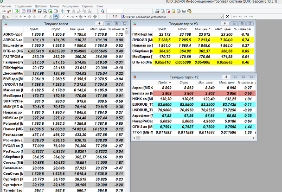Image resolution: width=282 pixels, height=192 pixels.
Task: Open the Создать окно menu
Action: [x=23, y=6]
